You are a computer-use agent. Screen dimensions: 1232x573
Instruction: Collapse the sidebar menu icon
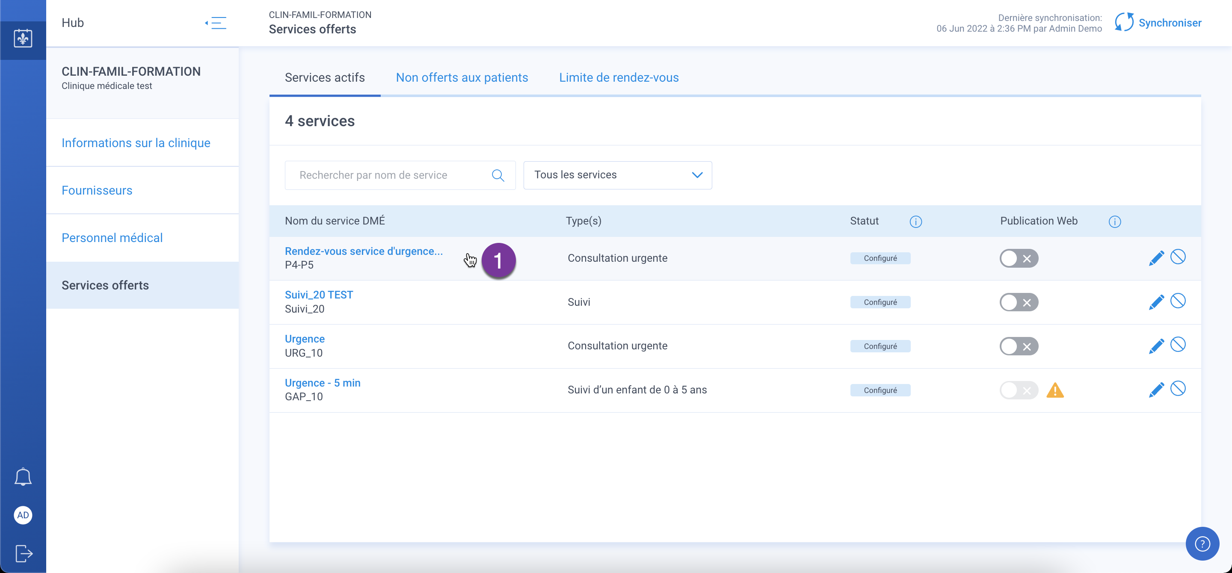[216, 23]
